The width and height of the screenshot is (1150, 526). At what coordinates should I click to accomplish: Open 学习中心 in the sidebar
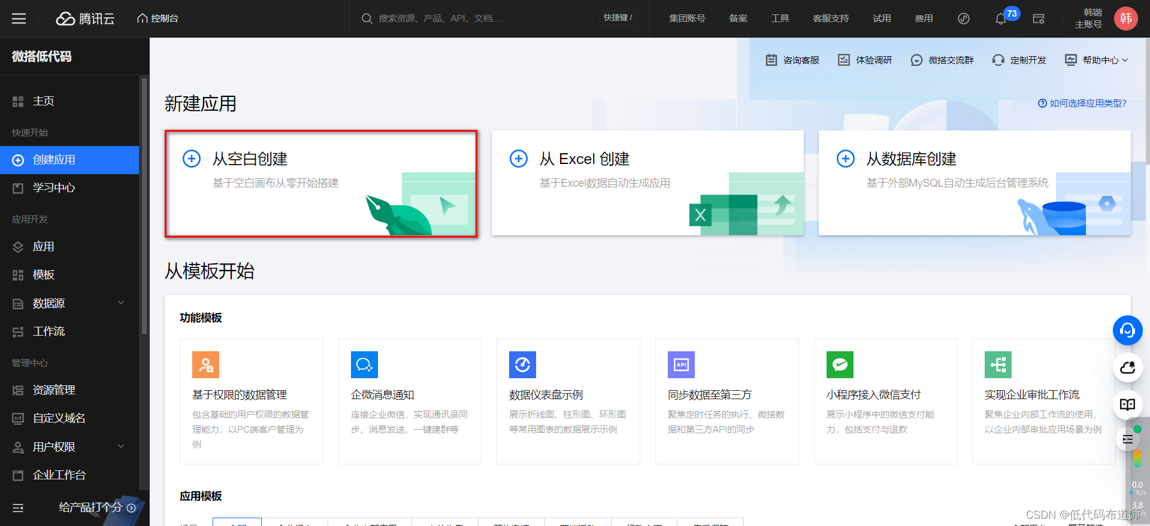click(x=69, y=188)
